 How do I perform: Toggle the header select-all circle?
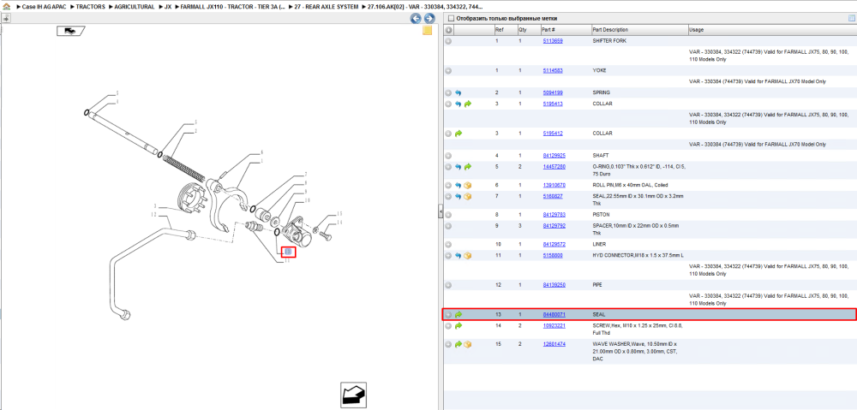[448, 29]
